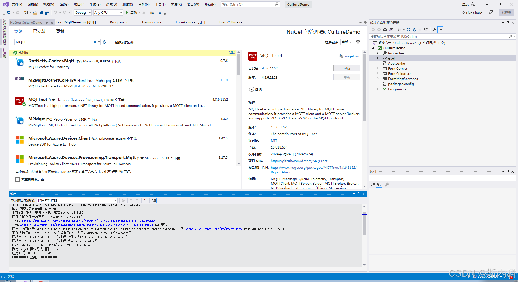This screenshot has width=518, height=282.
Task: Click the Uninstall (卸载) button
Action: tap(347, 68)
